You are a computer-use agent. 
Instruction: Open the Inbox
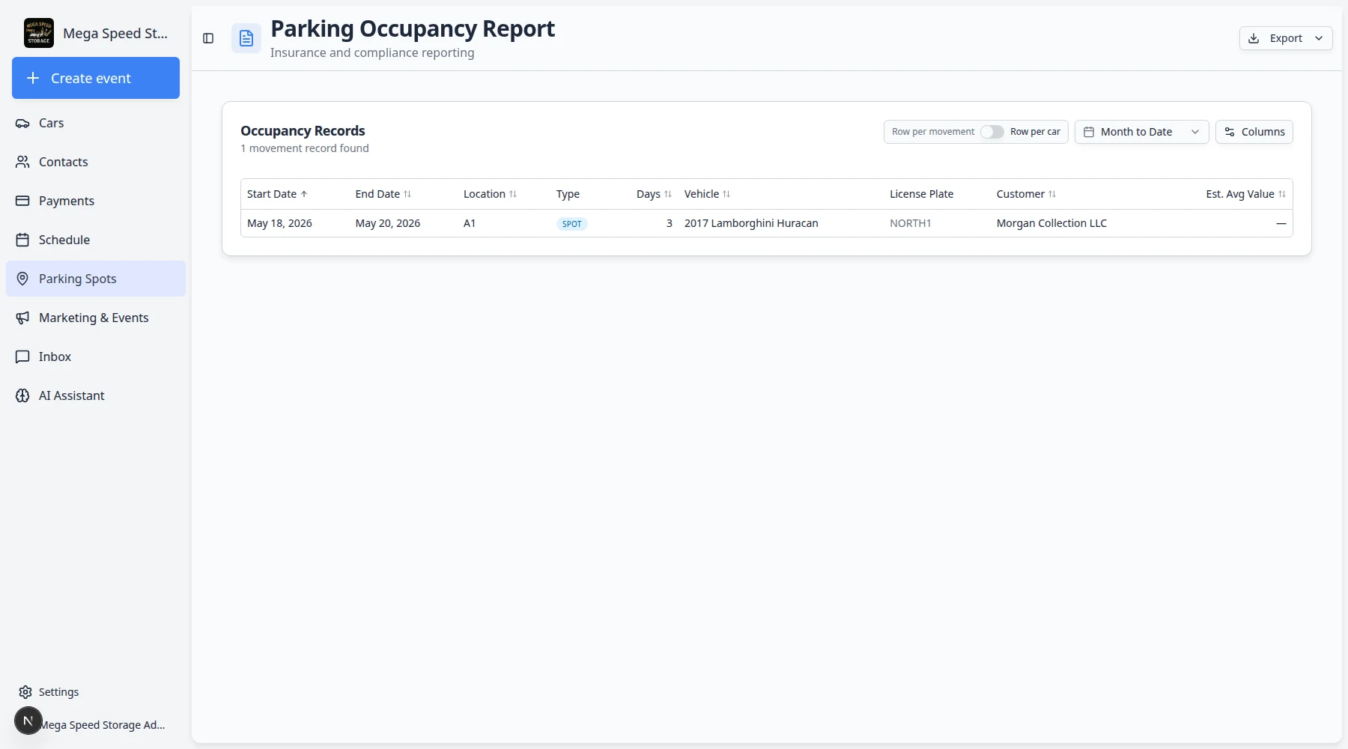click(x=96, y=357)
